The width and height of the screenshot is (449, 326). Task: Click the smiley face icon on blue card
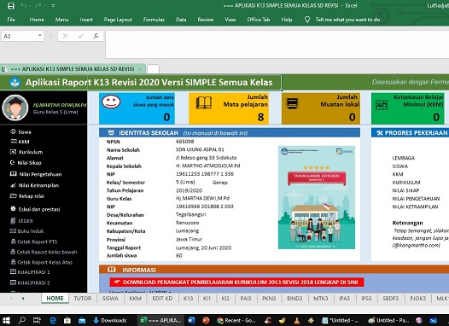tap(111, 102)
